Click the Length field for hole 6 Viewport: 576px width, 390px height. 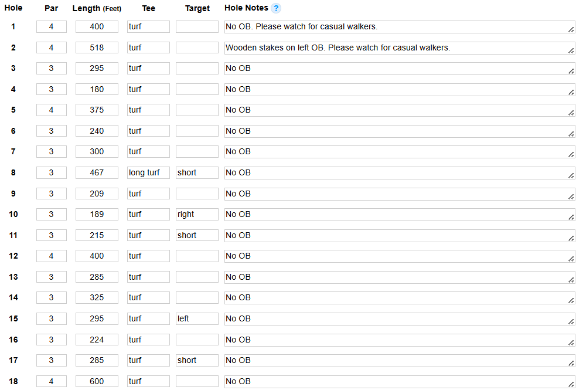[97, 131]
